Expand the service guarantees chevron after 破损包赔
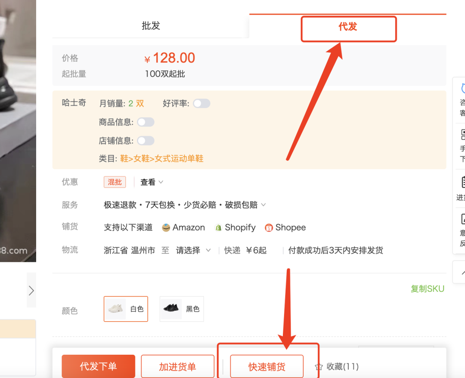 point(263,204)
